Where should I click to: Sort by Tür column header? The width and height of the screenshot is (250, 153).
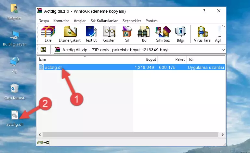click(x=206, y=59)
